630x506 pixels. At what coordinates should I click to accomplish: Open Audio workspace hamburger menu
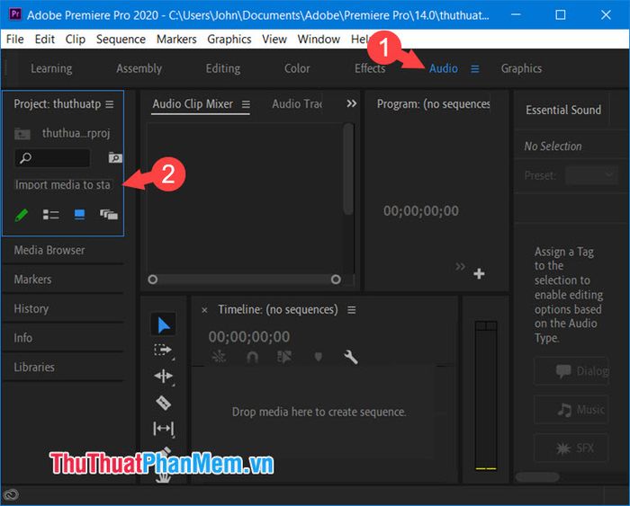[x=475, y=69]
